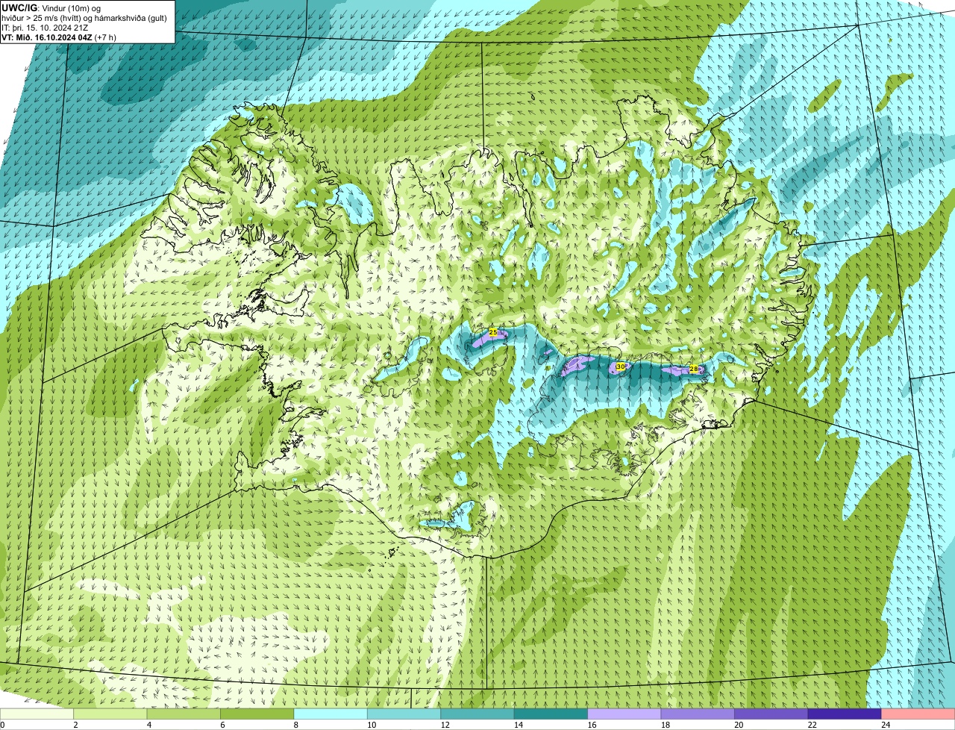955x730 pixels.
Task: Click the legend tick label 20
Action: coord(739,724)
